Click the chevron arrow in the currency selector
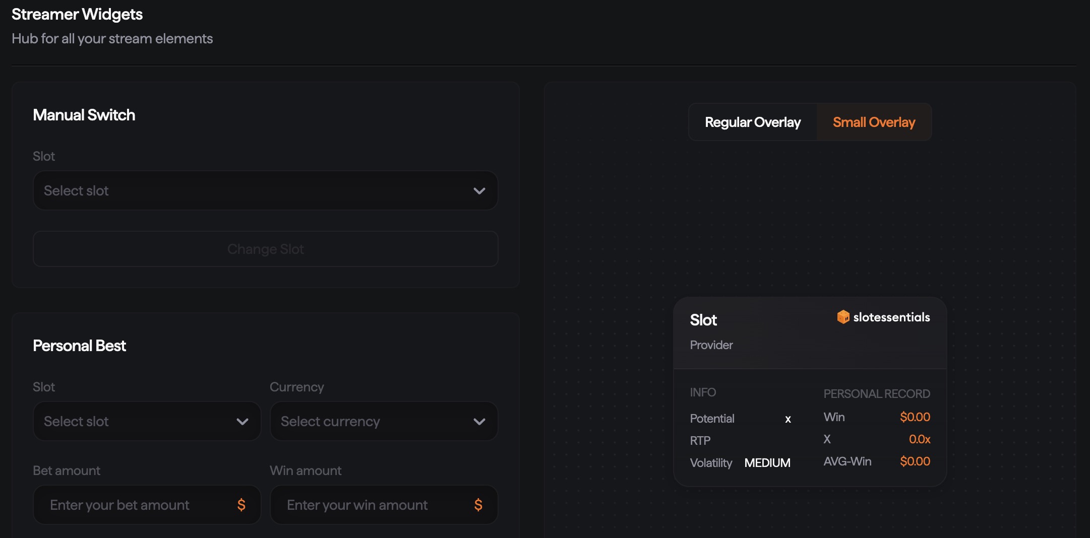The image size is (1090, 538). coord(479,422)
